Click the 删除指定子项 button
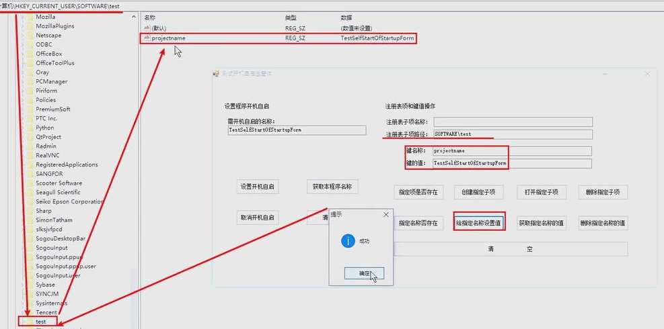Image resolution: width=664 pixels, height=329 pixels. point(603,192)
